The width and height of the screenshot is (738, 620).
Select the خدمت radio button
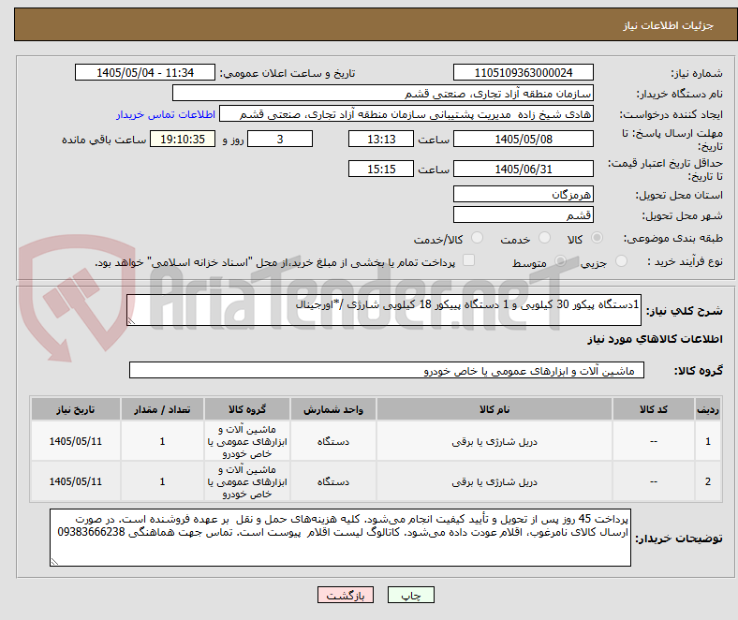click(x=544, y=238)
